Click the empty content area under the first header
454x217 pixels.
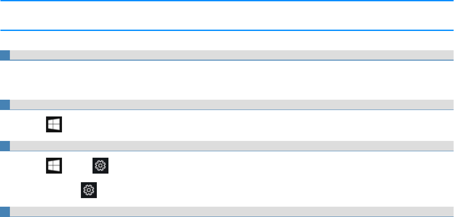coord(227,79)
